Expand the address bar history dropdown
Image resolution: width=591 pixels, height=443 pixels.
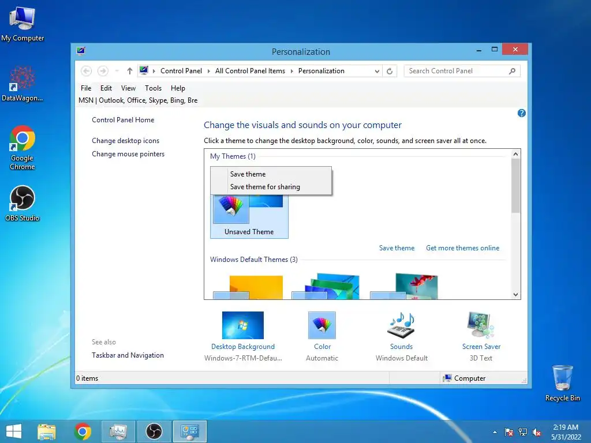point(376,71)
